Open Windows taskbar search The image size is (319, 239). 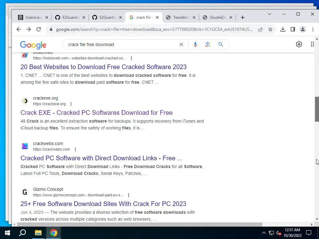(22, 233)
